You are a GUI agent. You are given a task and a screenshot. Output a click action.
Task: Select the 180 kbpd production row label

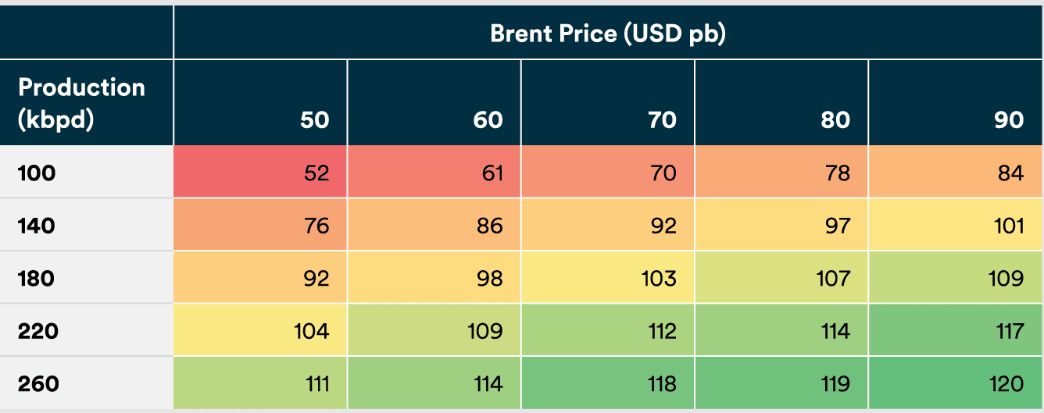pyautogui.click(x=37, y=278)
